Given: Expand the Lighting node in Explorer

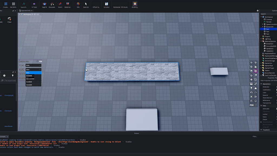Looking at the screenshot, I should [x=261, y=39].
